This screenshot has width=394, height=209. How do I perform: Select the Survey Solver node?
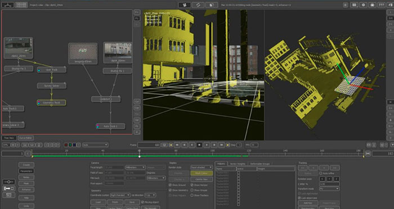(x=52, y=86)
